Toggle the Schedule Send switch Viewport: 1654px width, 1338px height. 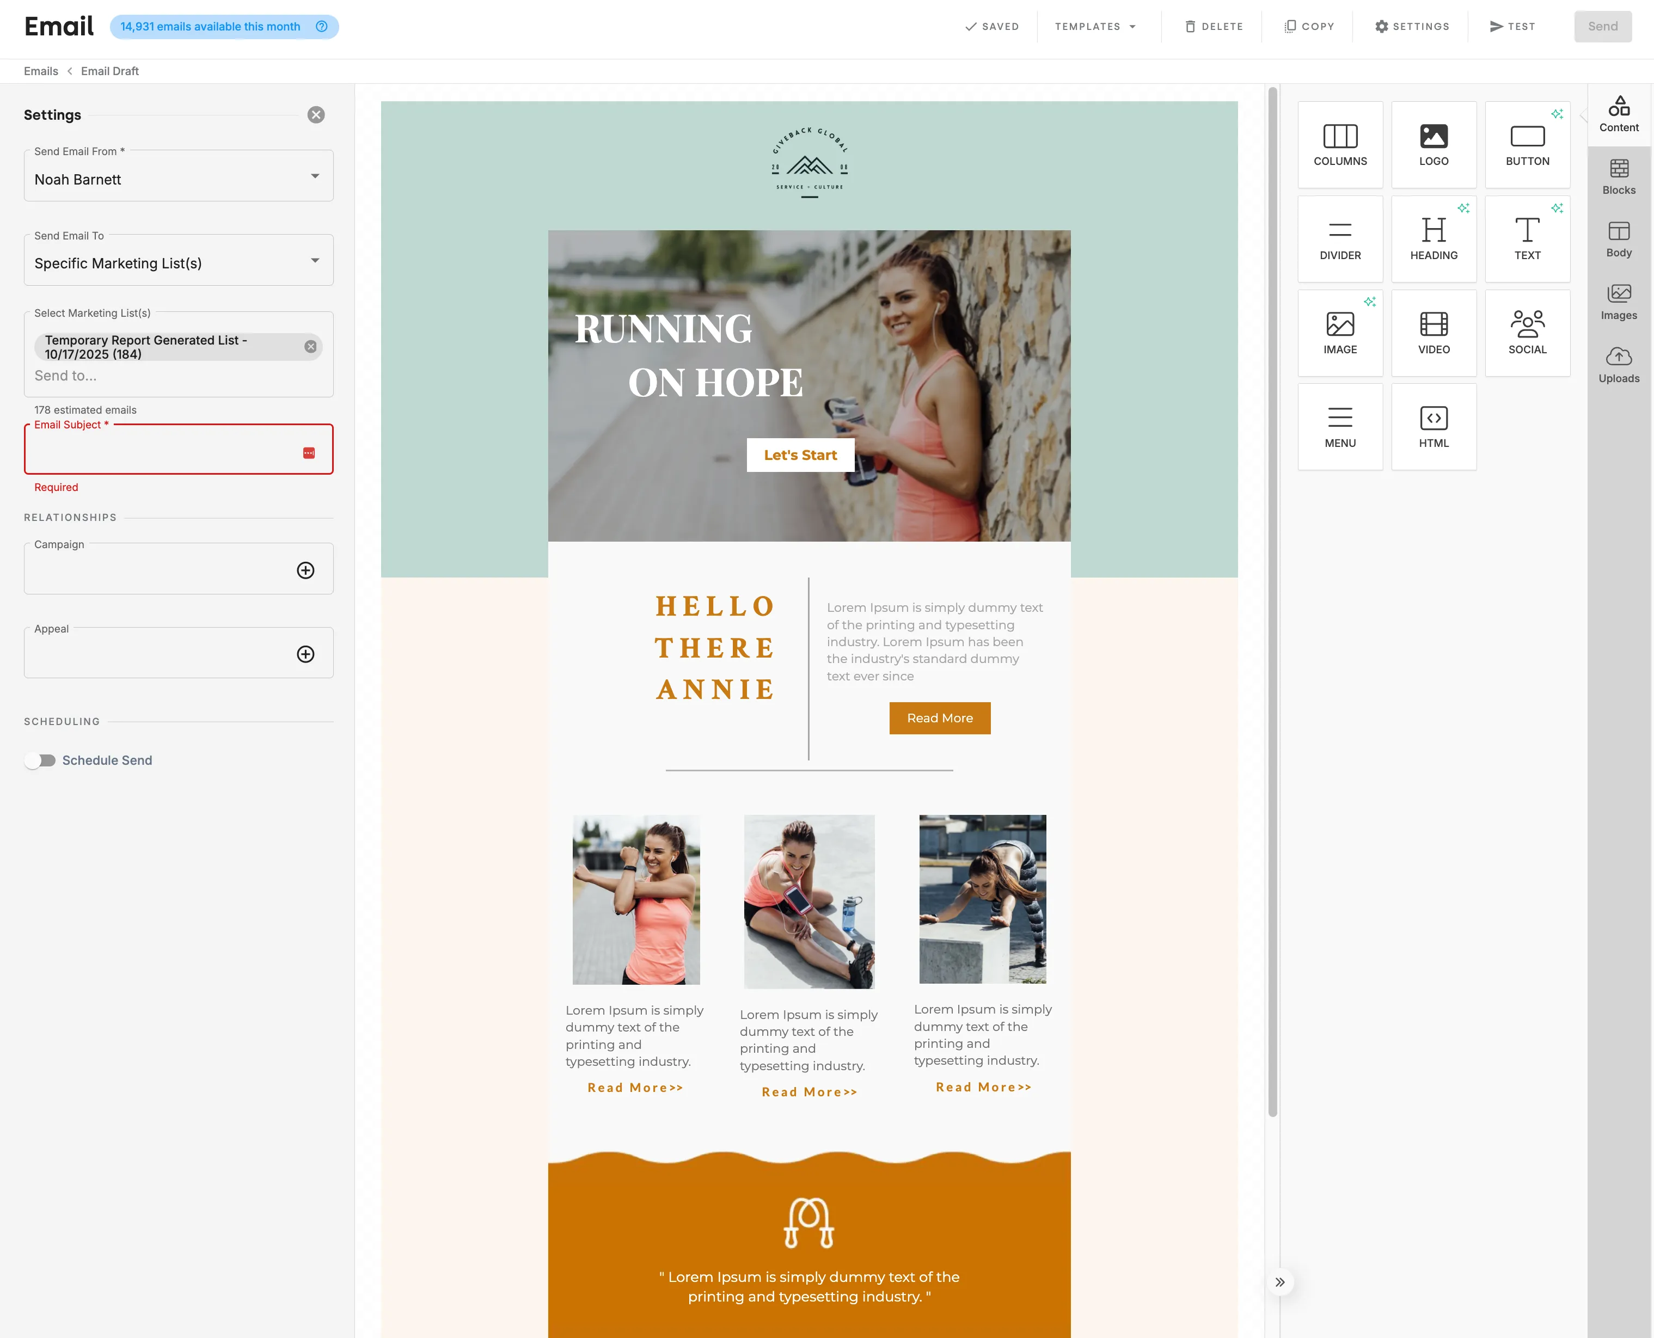pyautogui.click(x=40, y=760)
